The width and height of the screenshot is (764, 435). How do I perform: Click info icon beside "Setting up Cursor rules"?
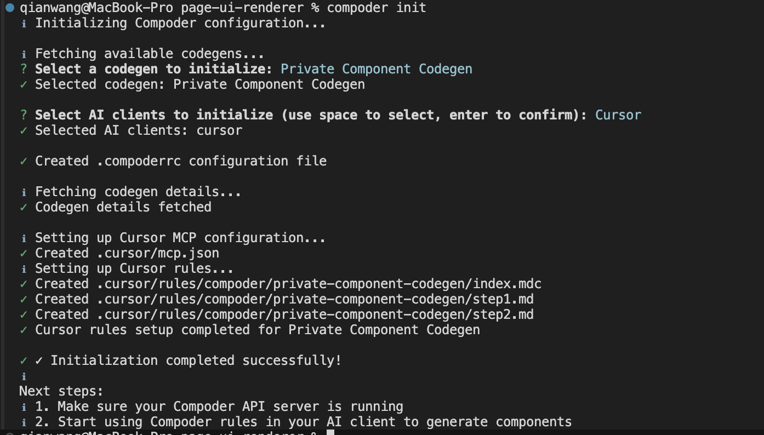pyautogui.click(x=24, y=269)
